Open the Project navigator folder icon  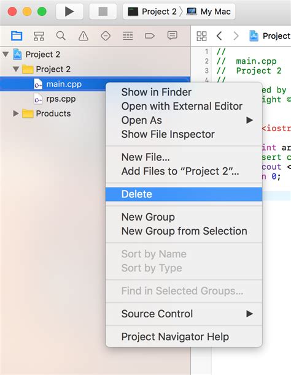click(x=17, y=36)
